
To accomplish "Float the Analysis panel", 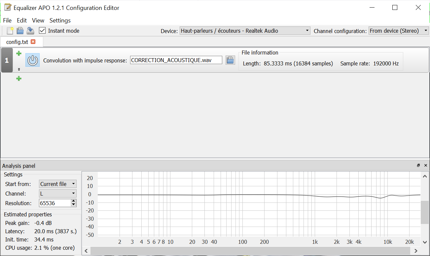I will (418, 165).
